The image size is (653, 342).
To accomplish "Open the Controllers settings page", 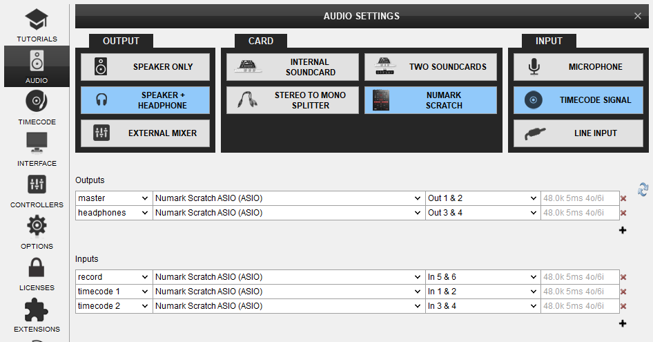I will point(37,191).
